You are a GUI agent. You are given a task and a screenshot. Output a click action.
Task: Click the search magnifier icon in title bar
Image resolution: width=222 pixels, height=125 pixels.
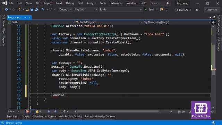click(168, 3)
